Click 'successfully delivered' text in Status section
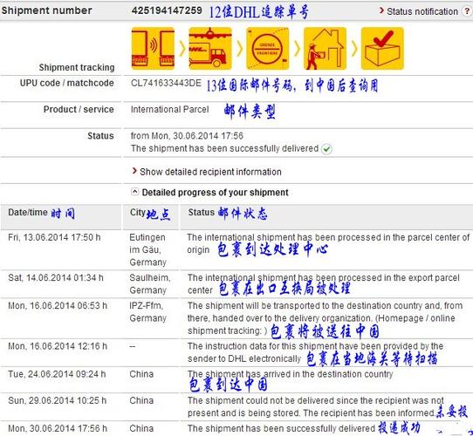 225,148
